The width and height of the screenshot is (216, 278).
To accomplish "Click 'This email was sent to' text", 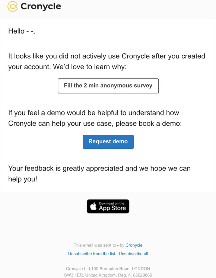I will 95,245.
